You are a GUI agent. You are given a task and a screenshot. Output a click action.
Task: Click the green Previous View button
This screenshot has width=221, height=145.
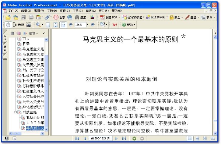click(134, 138)
